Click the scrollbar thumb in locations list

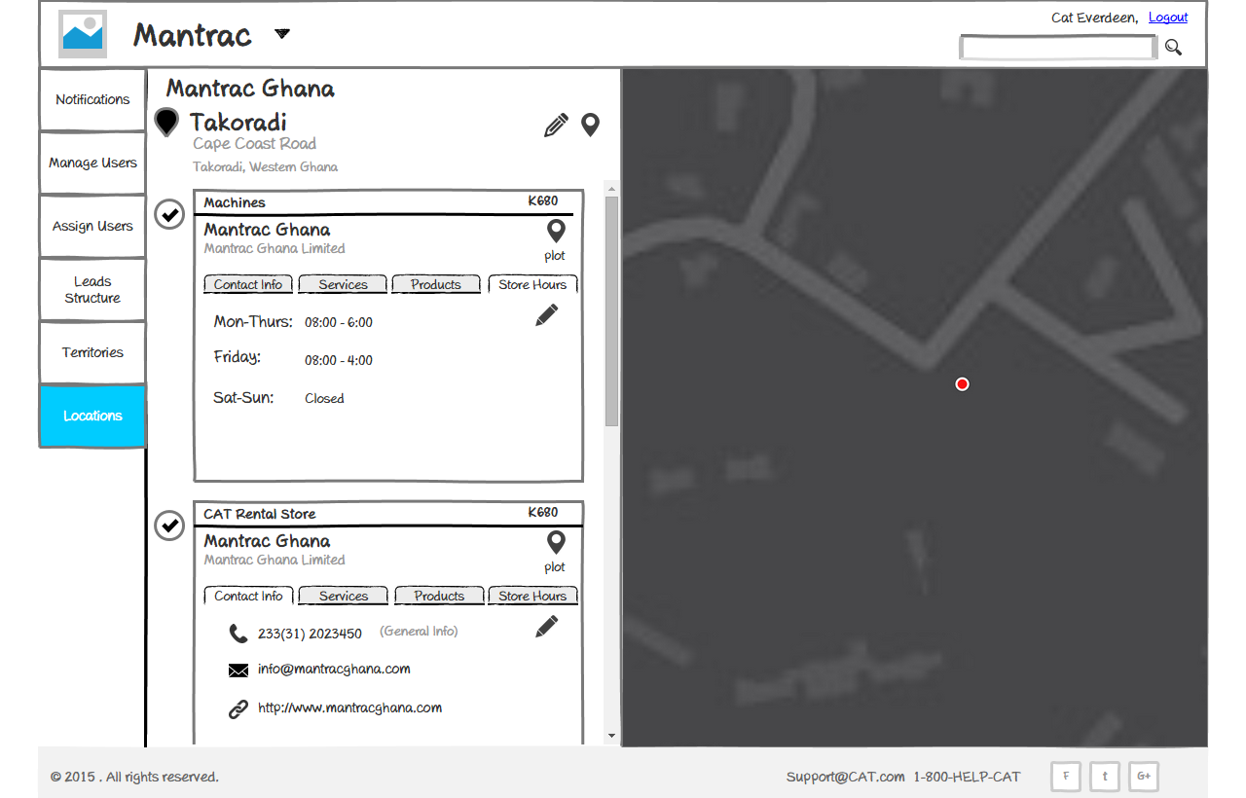(611, 311)
